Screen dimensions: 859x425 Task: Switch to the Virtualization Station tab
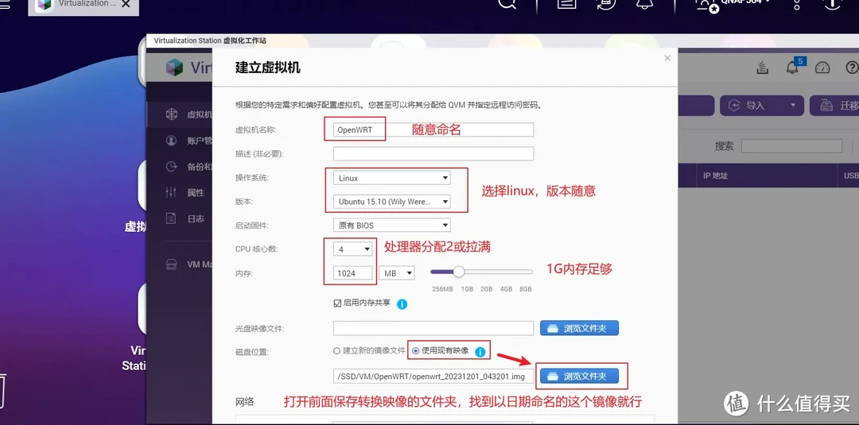click(84, 6)
